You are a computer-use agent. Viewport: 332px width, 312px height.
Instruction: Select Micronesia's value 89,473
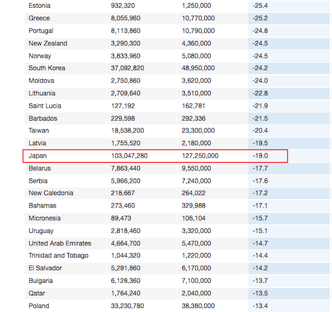[121, 218]
